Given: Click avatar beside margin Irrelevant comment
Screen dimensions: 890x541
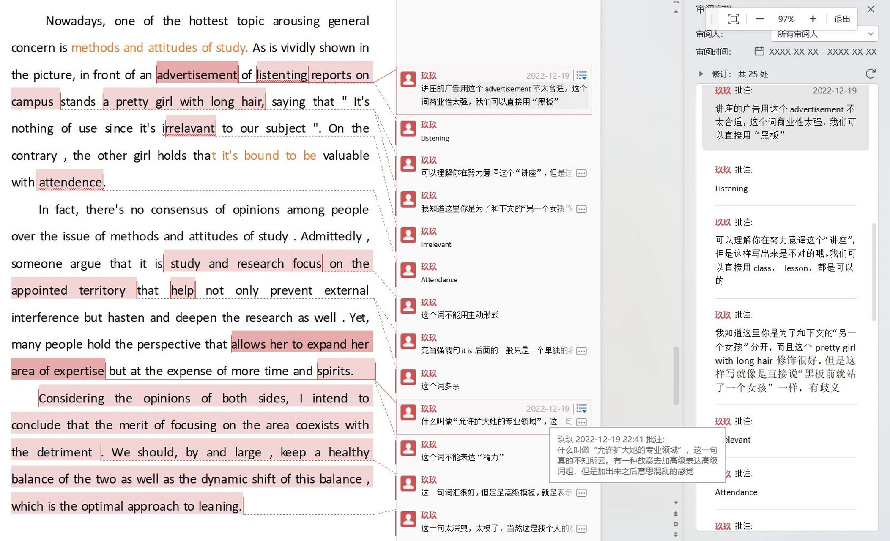Looking at the screenshot, I should [x=408, y=235].
